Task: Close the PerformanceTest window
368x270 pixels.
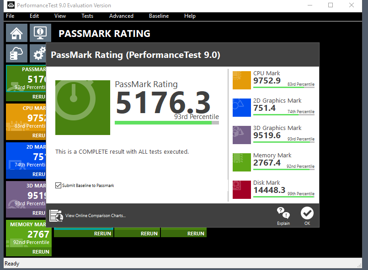Action: pyautogui.click(x=352, y=5)
